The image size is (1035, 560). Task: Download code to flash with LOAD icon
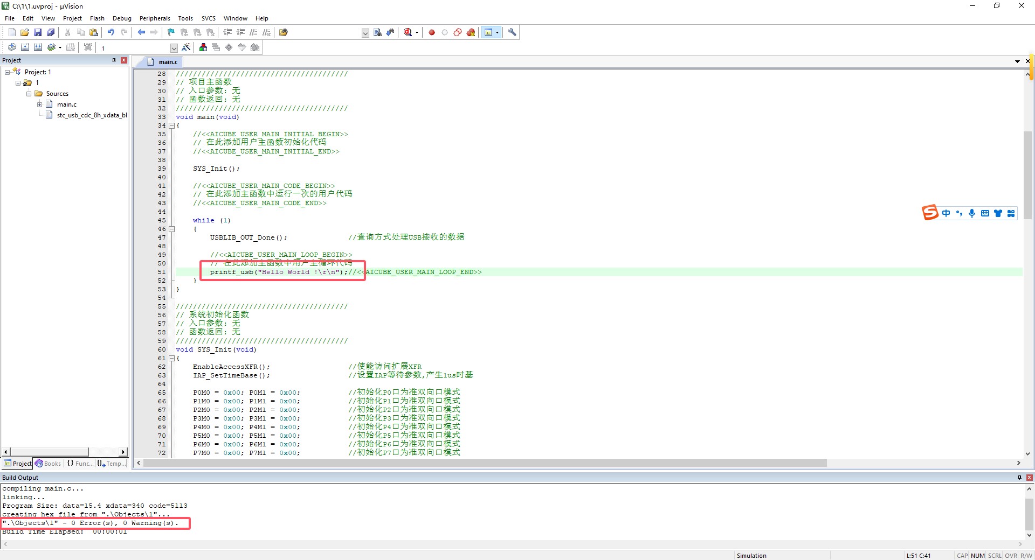click(x=88, y=47)
